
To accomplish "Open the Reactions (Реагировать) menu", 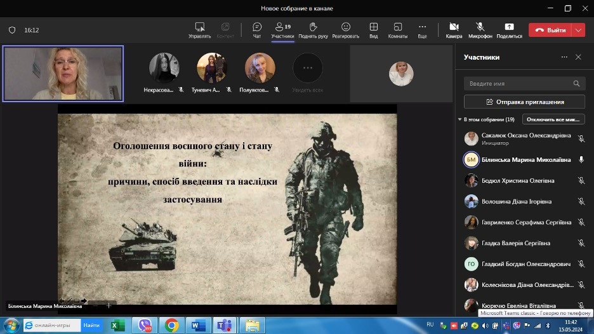I will tap(345, 29).
